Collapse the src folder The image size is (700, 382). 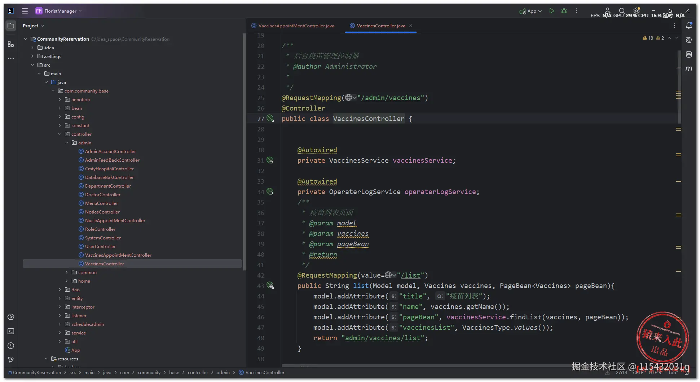point(32,65)
